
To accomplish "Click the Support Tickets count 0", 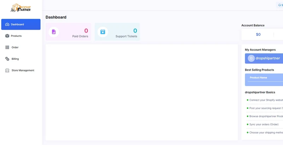I will pos(135,31).
